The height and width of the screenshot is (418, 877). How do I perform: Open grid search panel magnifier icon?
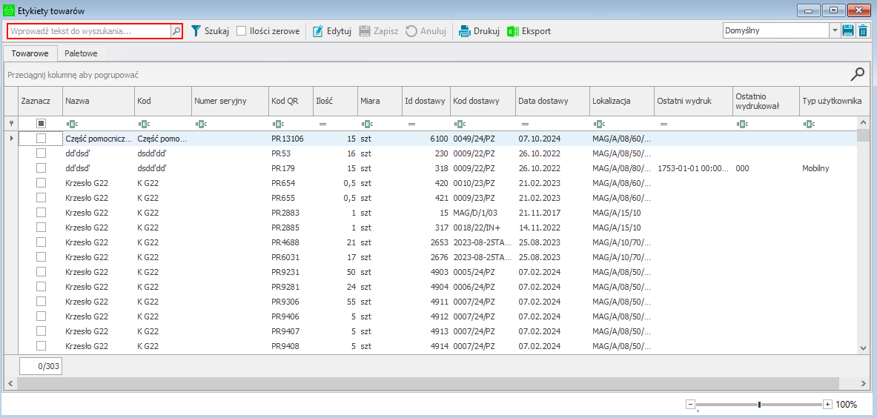pyautogui.click(x=857, y=73)
